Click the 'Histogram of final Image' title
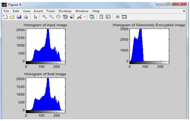The image size is (190, 121). [45, 74]
